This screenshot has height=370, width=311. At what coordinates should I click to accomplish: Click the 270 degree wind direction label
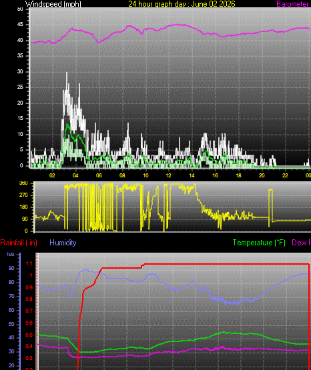point(23,195)
